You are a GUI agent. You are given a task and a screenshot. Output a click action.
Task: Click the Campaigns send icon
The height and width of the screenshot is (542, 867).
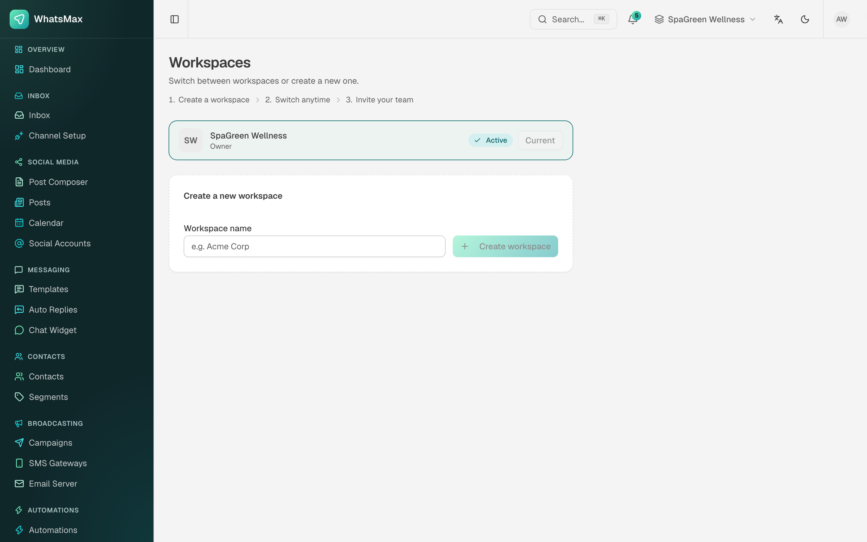pos(19,443)
